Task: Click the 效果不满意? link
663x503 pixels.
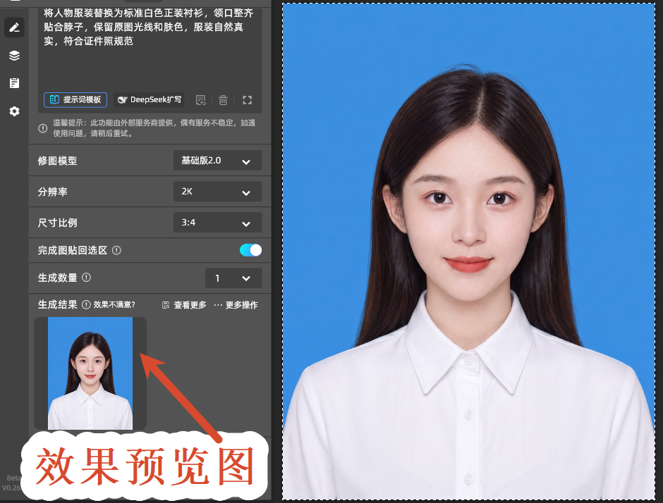Action: (114, 304)
